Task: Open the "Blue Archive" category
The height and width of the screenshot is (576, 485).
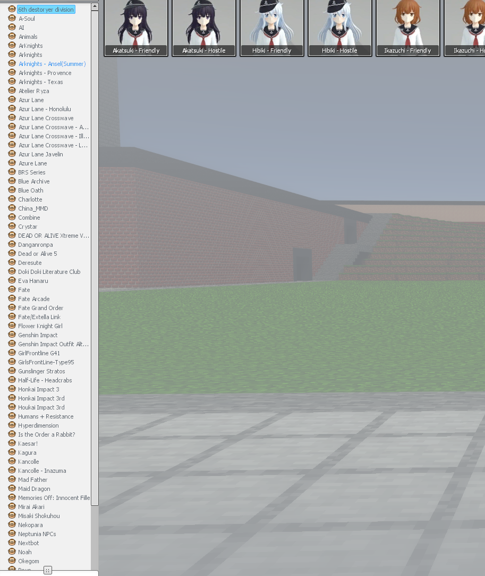Action: pos(34,181)
